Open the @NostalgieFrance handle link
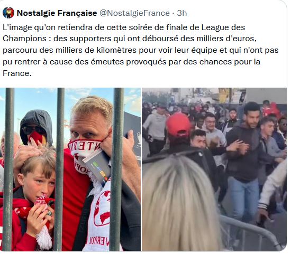The width and height of the screenshot is (291, 255). point(135,13)
